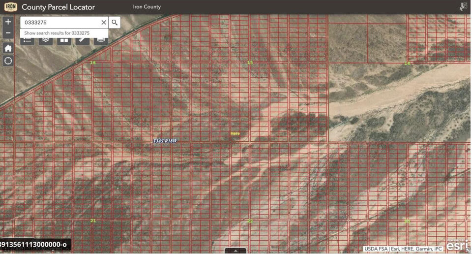Find my location on the map
472x254 pixels.
tap(8, 61)
